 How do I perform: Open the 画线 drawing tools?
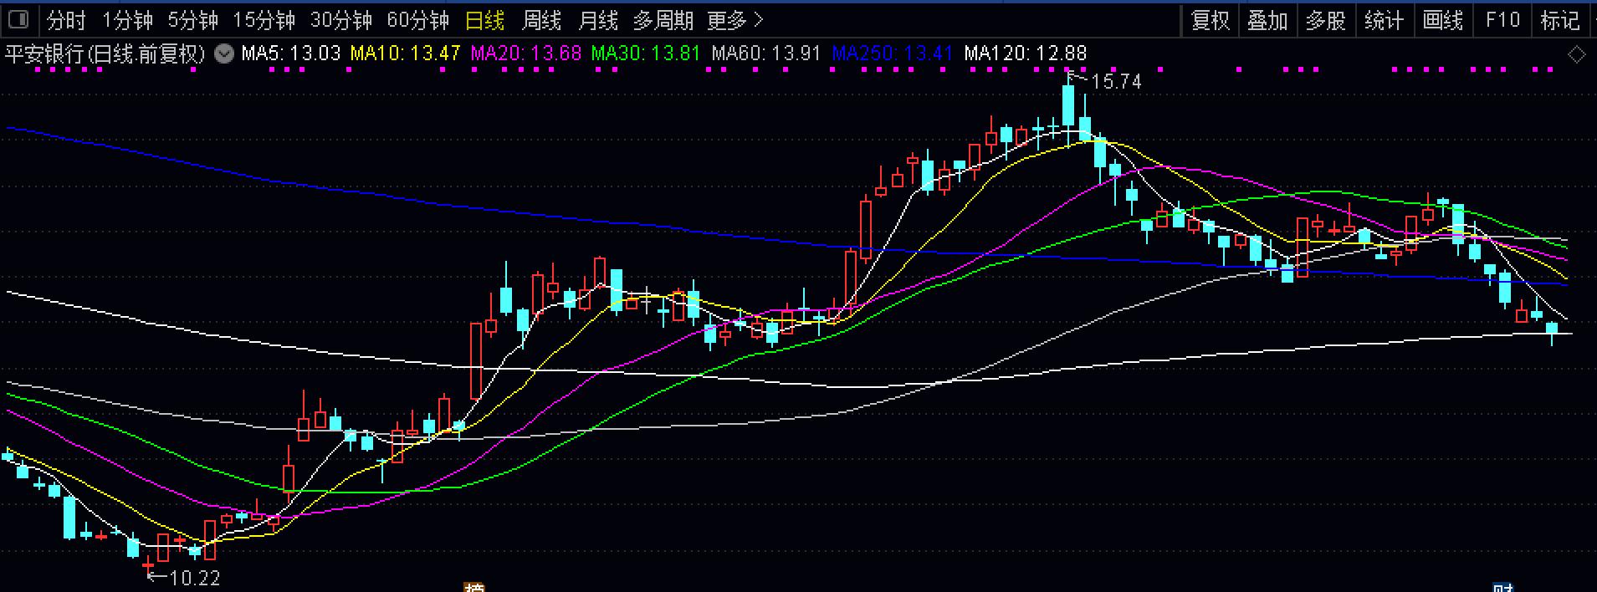(1443, 19)
